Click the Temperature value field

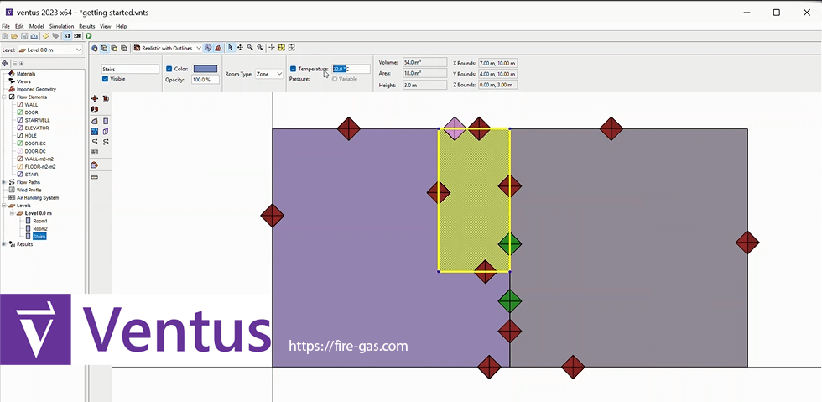click(351, 69)
